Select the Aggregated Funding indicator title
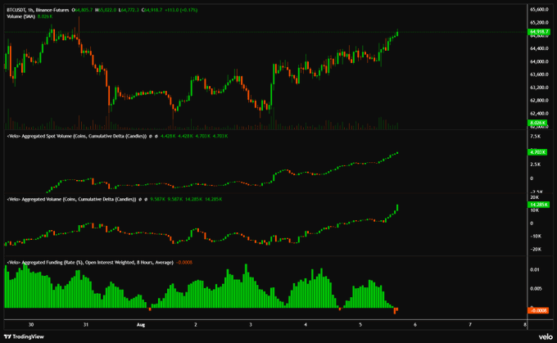Screen dimensions: 557x343 coord(90,263)
